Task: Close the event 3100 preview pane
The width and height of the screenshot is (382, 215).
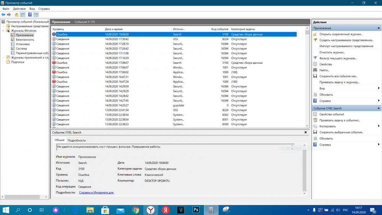Action: [306, 132]
